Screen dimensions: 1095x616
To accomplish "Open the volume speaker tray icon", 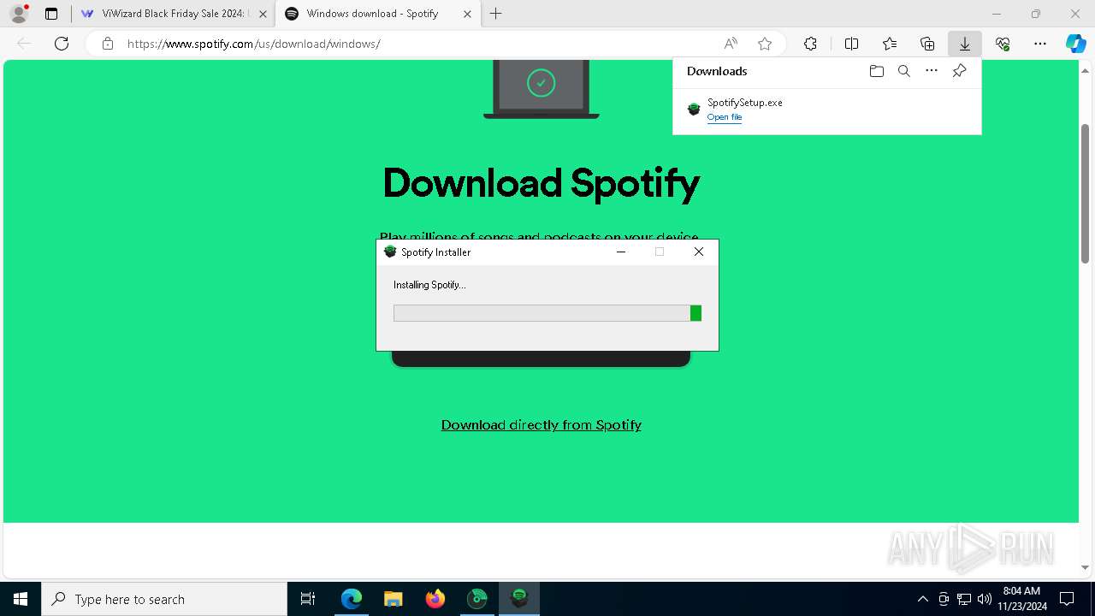I will click(x=984, y=599).
